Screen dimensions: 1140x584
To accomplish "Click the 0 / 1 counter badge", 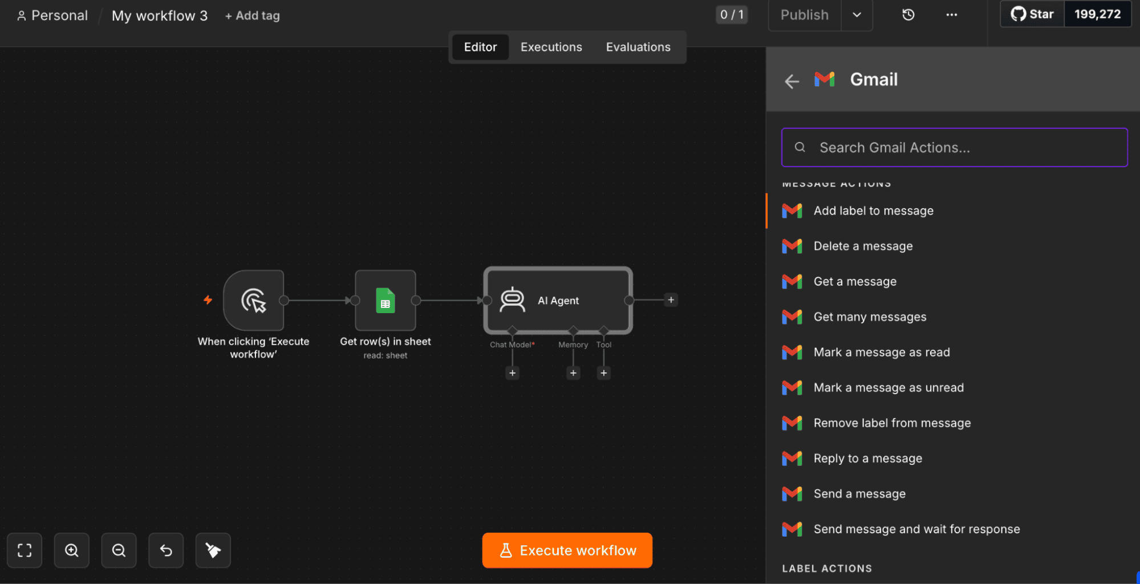I will point(732,15).
